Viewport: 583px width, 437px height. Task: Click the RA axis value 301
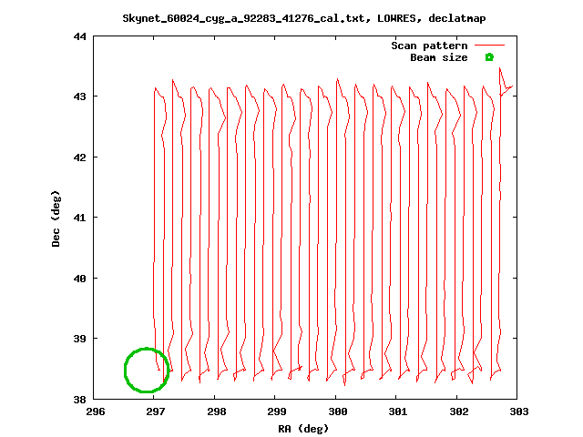(398, 412)
